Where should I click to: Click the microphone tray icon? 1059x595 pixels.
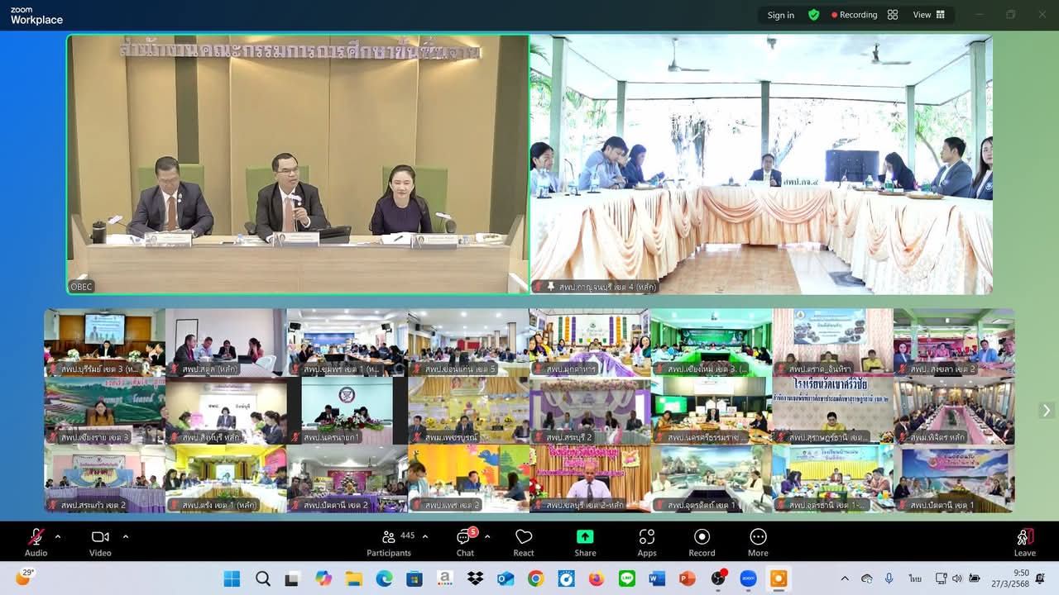(889, 578)
